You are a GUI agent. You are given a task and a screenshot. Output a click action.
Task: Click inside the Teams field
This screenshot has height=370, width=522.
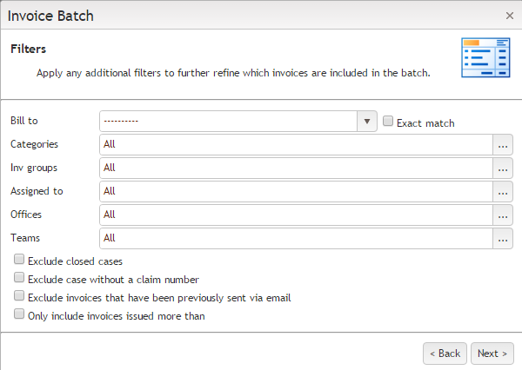296,238
